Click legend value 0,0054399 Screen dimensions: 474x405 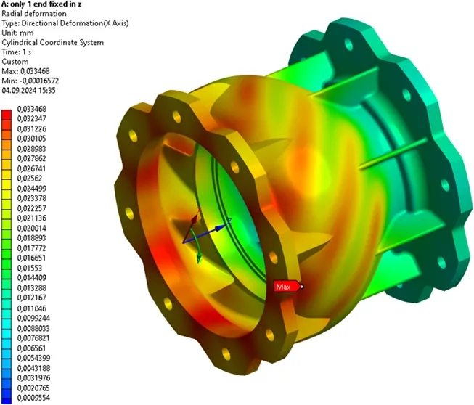(33, 358)
